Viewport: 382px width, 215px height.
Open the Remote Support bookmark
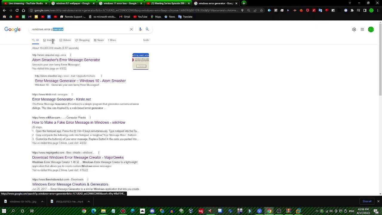click(73, 17)
